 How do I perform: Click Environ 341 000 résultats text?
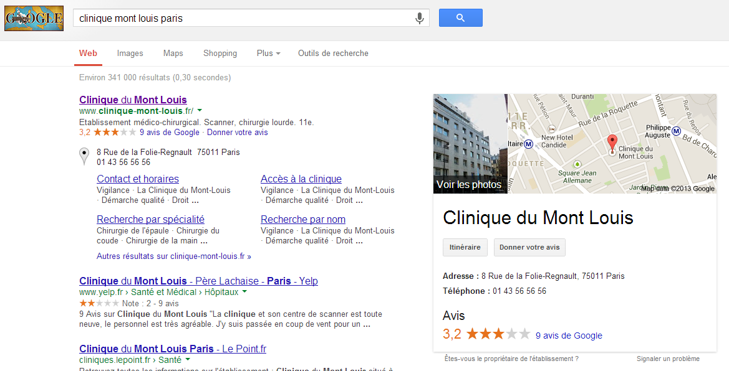[x=155, y=78]
